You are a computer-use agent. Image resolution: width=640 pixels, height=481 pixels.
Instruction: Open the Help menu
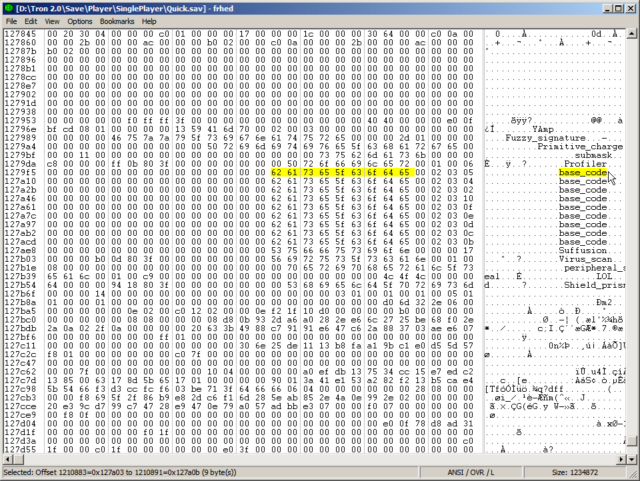(x=149, y=21)
